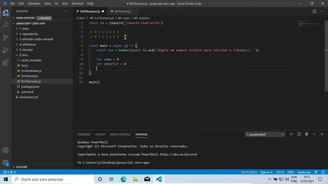Switch to the OUTPUT panel tab
This screenshot has width=328, height=184.
pyautogui.click(x=100, y=134)
